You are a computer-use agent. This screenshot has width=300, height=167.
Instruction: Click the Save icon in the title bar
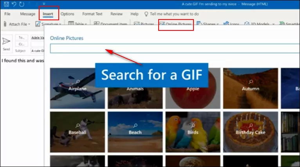tap(6, 4)
